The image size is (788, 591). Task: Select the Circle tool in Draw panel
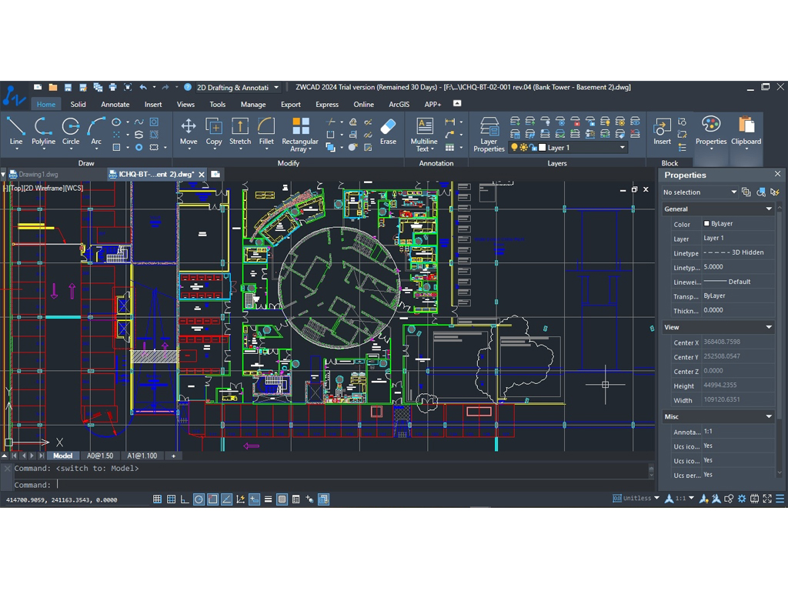[71, 130]
